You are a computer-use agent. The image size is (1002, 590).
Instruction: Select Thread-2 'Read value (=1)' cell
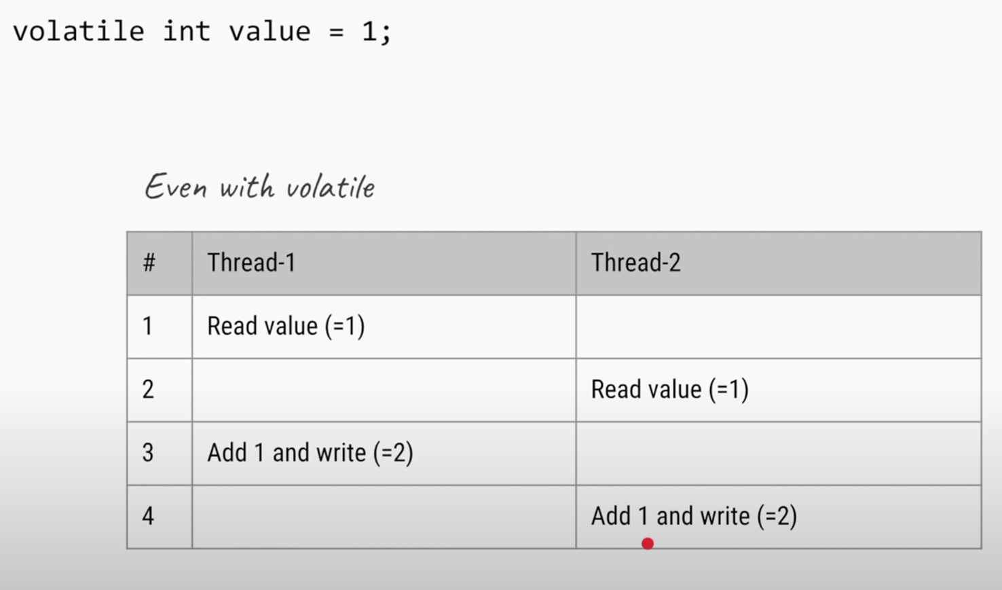tap(779, 390)
